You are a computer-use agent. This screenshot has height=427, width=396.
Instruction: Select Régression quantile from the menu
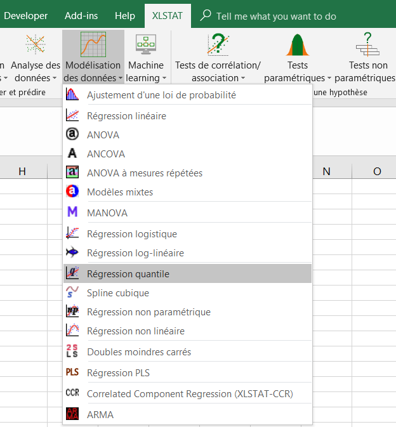[x=128, y=274]
